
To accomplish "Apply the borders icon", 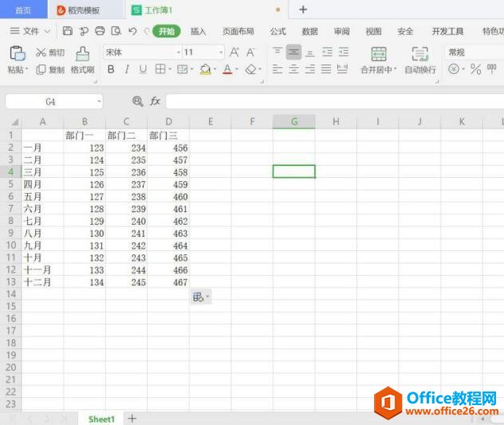I will tap(160, 69).
